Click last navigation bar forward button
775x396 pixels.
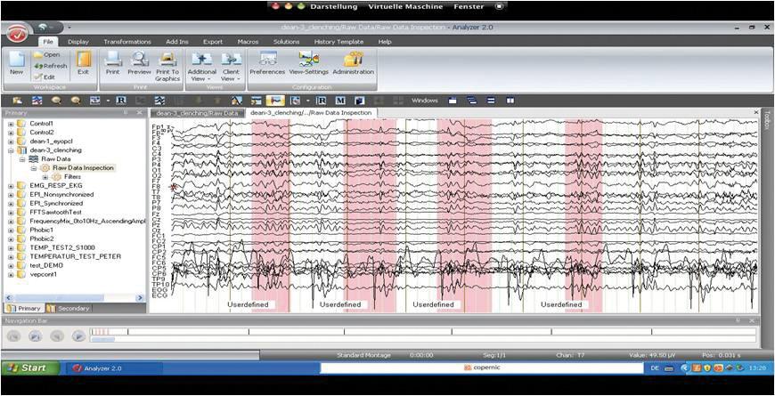pos(78,336)
